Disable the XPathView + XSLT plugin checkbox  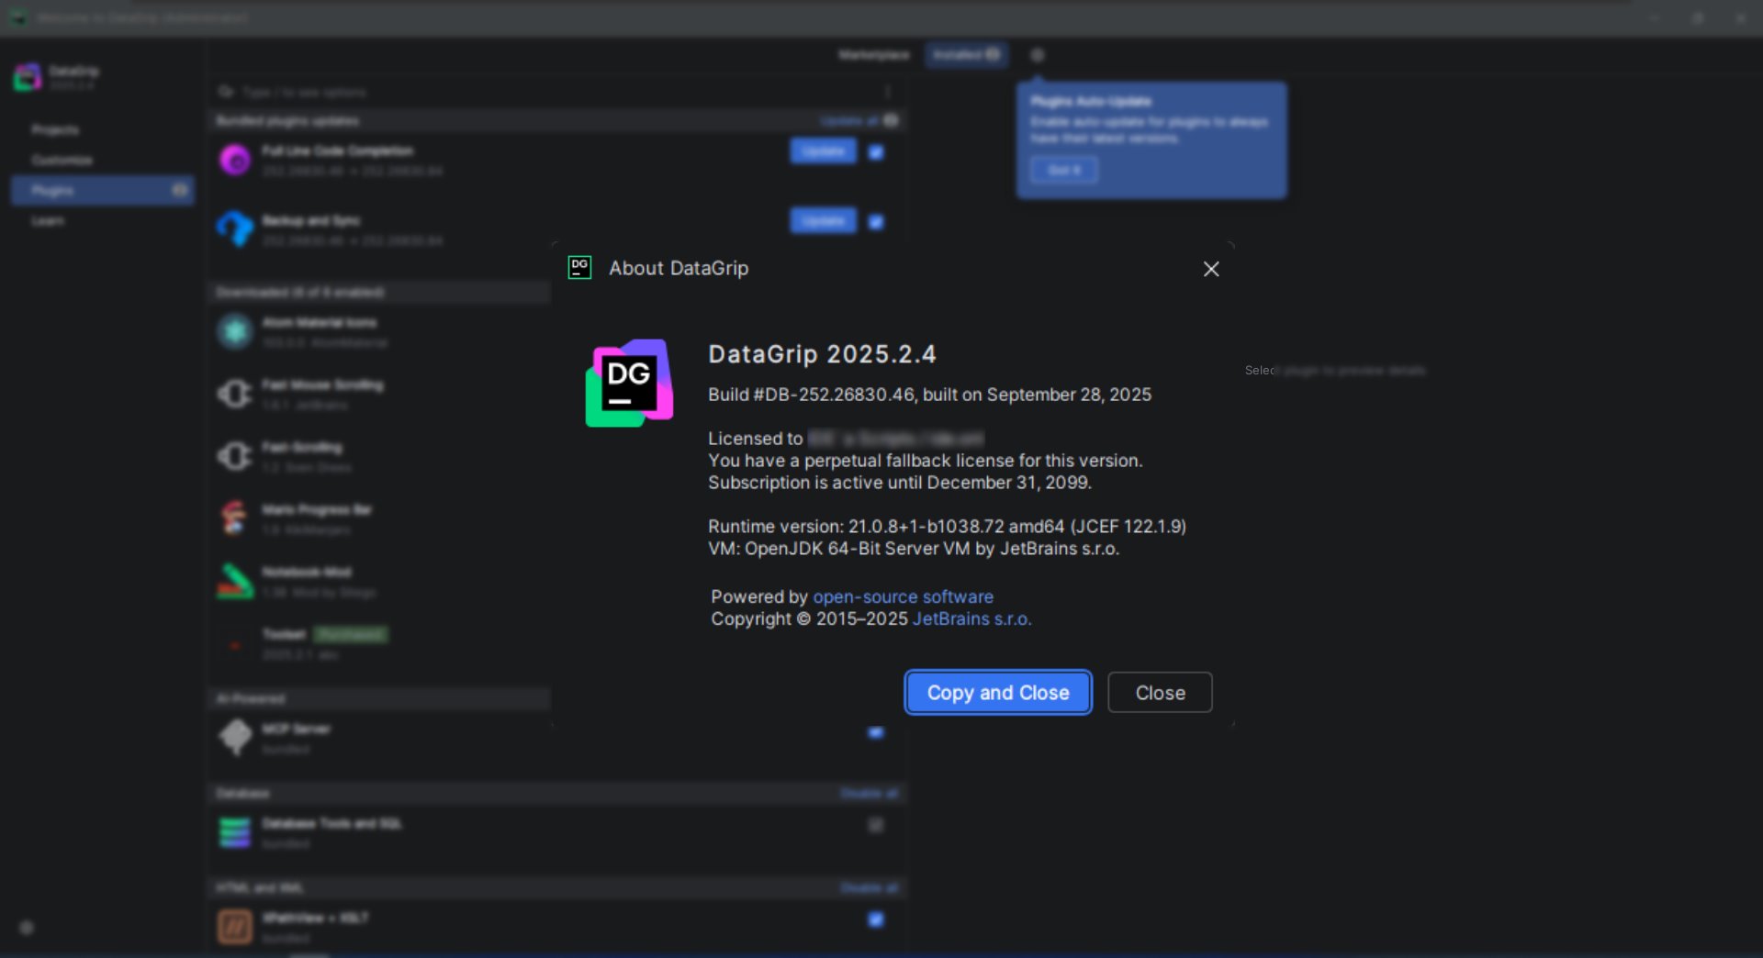coord(876,919)
